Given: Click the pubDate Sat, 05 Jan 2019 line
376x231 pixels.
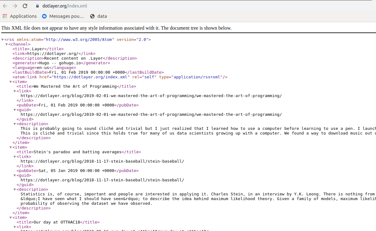Looking at the screenshot, I should (78, 171).
